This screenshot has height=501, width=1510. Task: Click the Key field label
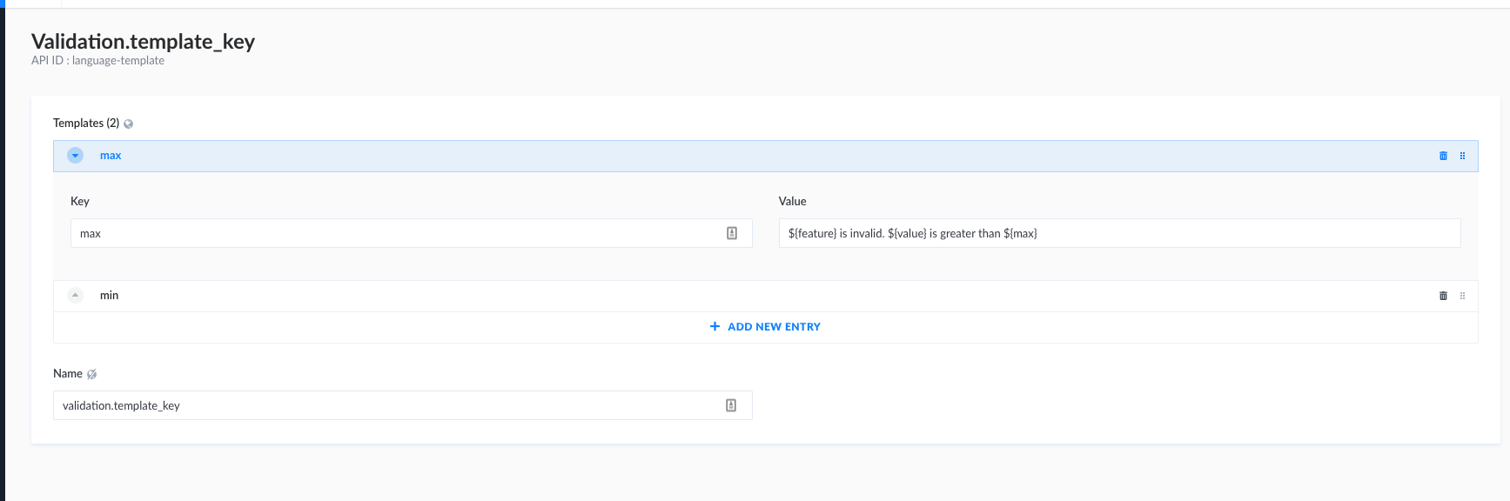(80, 201)
